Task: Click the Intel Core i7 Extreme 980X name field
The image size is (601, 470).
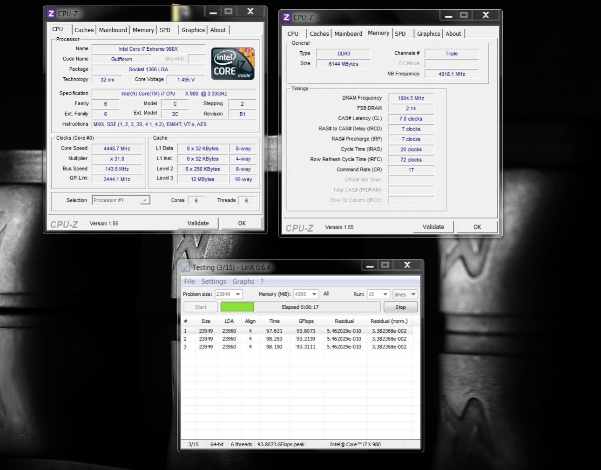Action: click(149, 49)
